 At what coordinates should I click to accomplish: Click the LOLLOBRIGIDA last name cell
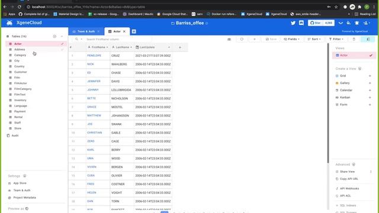click(122, 90)
